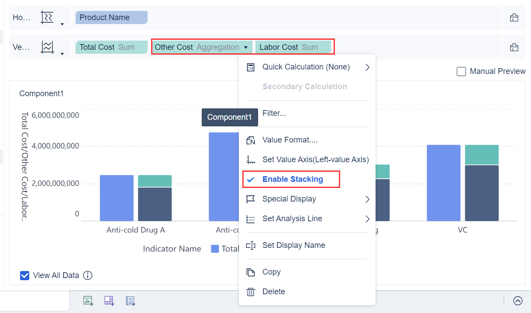Click the VC blue total cost bar

tap(444, 183)
